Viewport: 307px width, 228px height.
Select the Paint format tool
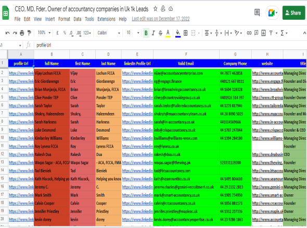pos(29,33)
